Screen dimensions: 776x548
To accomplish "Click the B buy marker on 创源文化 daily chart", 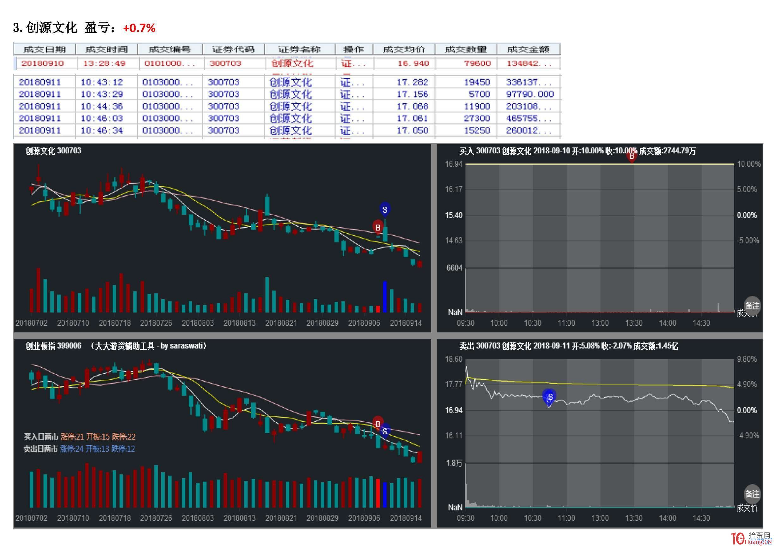I will coord(377,227).
